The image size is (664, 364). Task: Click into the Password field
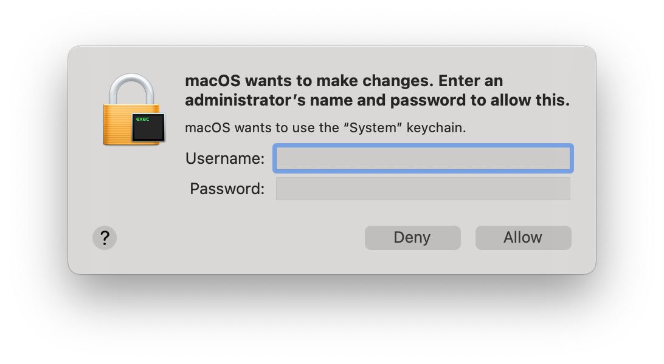[x=423, y=189]
